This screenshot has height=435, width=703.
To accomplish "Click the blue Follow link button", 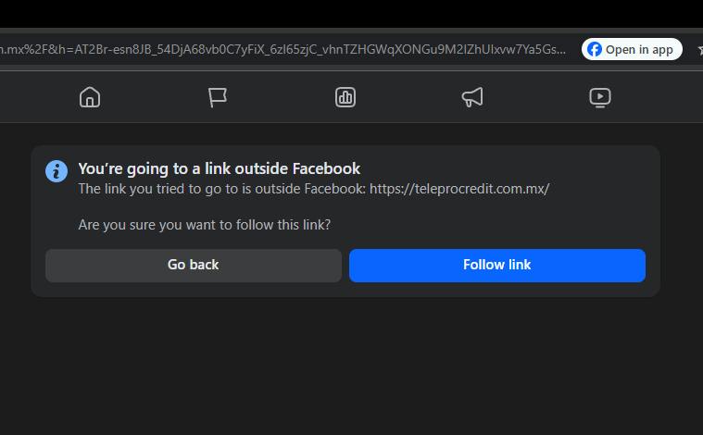I will (x=496, y=265).
